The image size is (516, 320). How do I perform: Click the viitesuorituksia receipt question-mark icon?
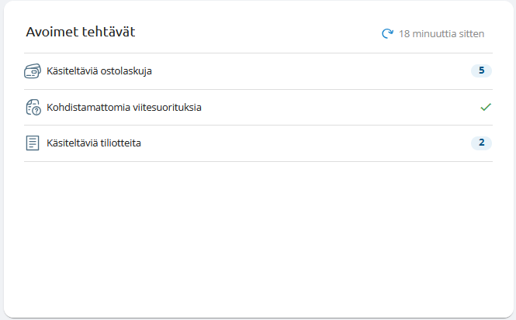33,108
